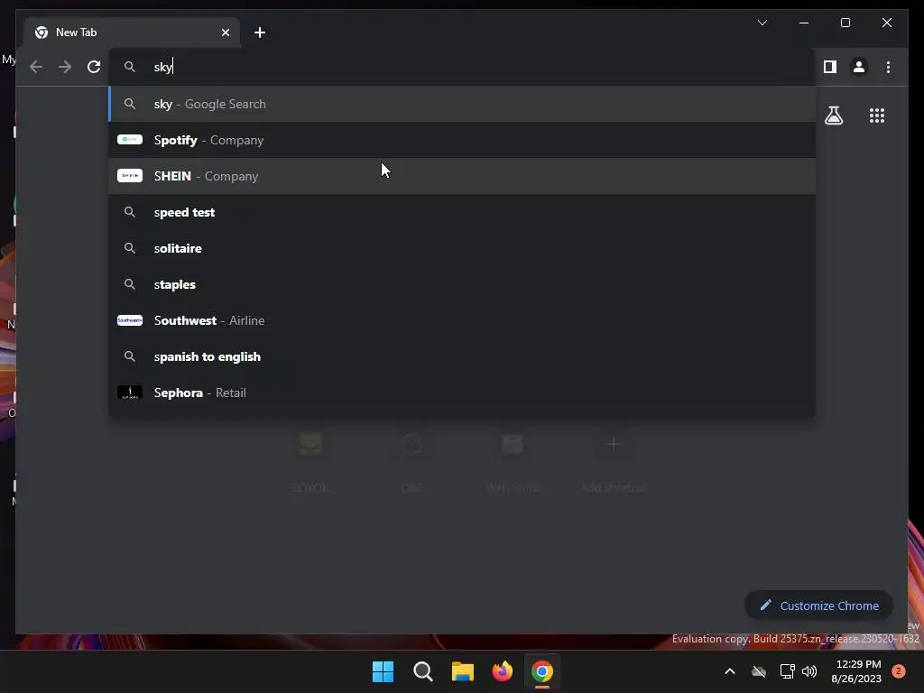This screenshot has width=924, height=693.
Task: Open Chrome Labs flask icon
Action: (x=833, y=115)
